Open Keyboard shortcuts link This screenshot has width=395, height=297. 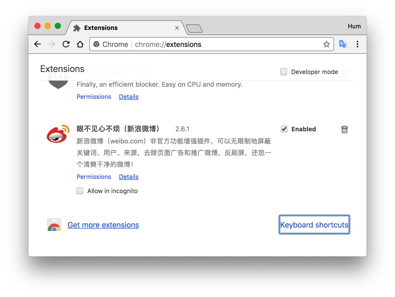(314, 225)
